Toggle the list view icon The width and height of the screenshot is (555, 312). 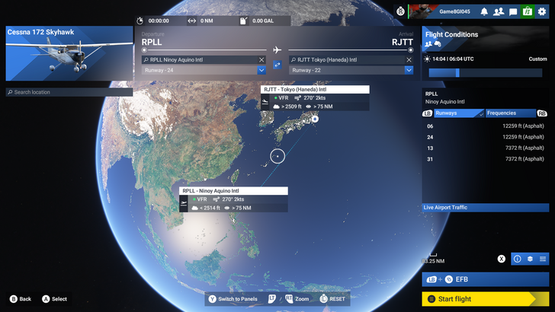pos(542,259)
